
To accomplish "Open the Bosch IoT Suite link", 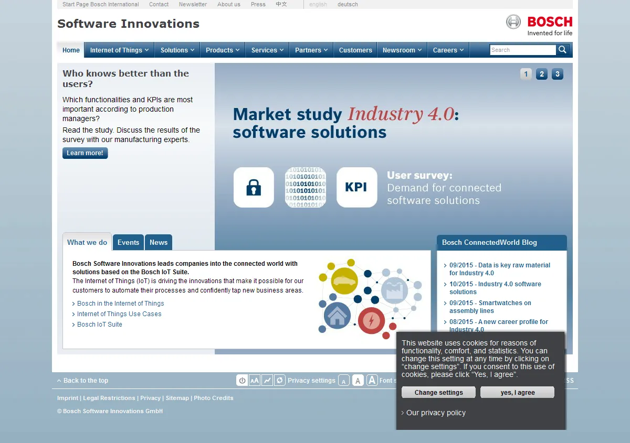I will pyautogui.click(x=100, y=325).
